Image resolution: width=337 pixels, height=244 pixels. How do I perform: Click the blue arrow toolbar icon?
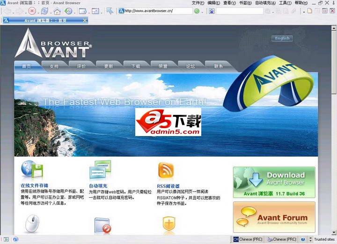click(x=110, y=11)
